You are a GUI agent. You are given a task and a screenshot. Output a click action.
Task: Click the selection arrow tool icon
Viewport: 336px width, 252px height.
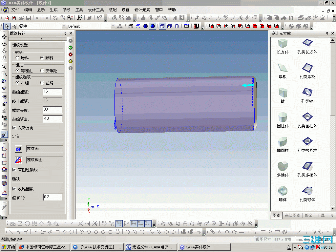[x=7, y=26]
